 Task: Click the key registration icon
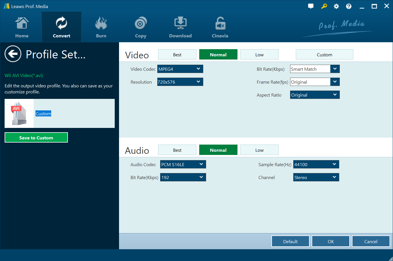(324, 6)
